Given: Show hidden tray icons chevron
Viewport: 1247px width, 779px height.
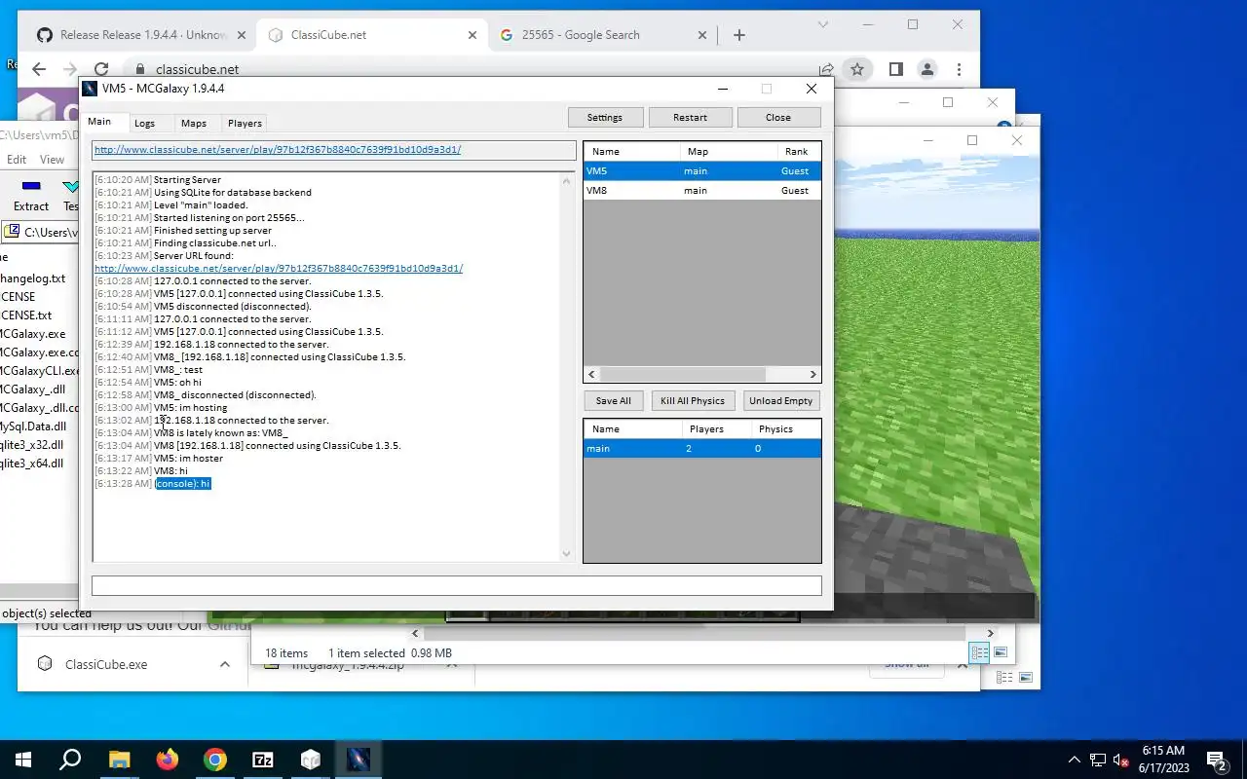Looking at the screenshot, I should click(x=1075, y=760).
